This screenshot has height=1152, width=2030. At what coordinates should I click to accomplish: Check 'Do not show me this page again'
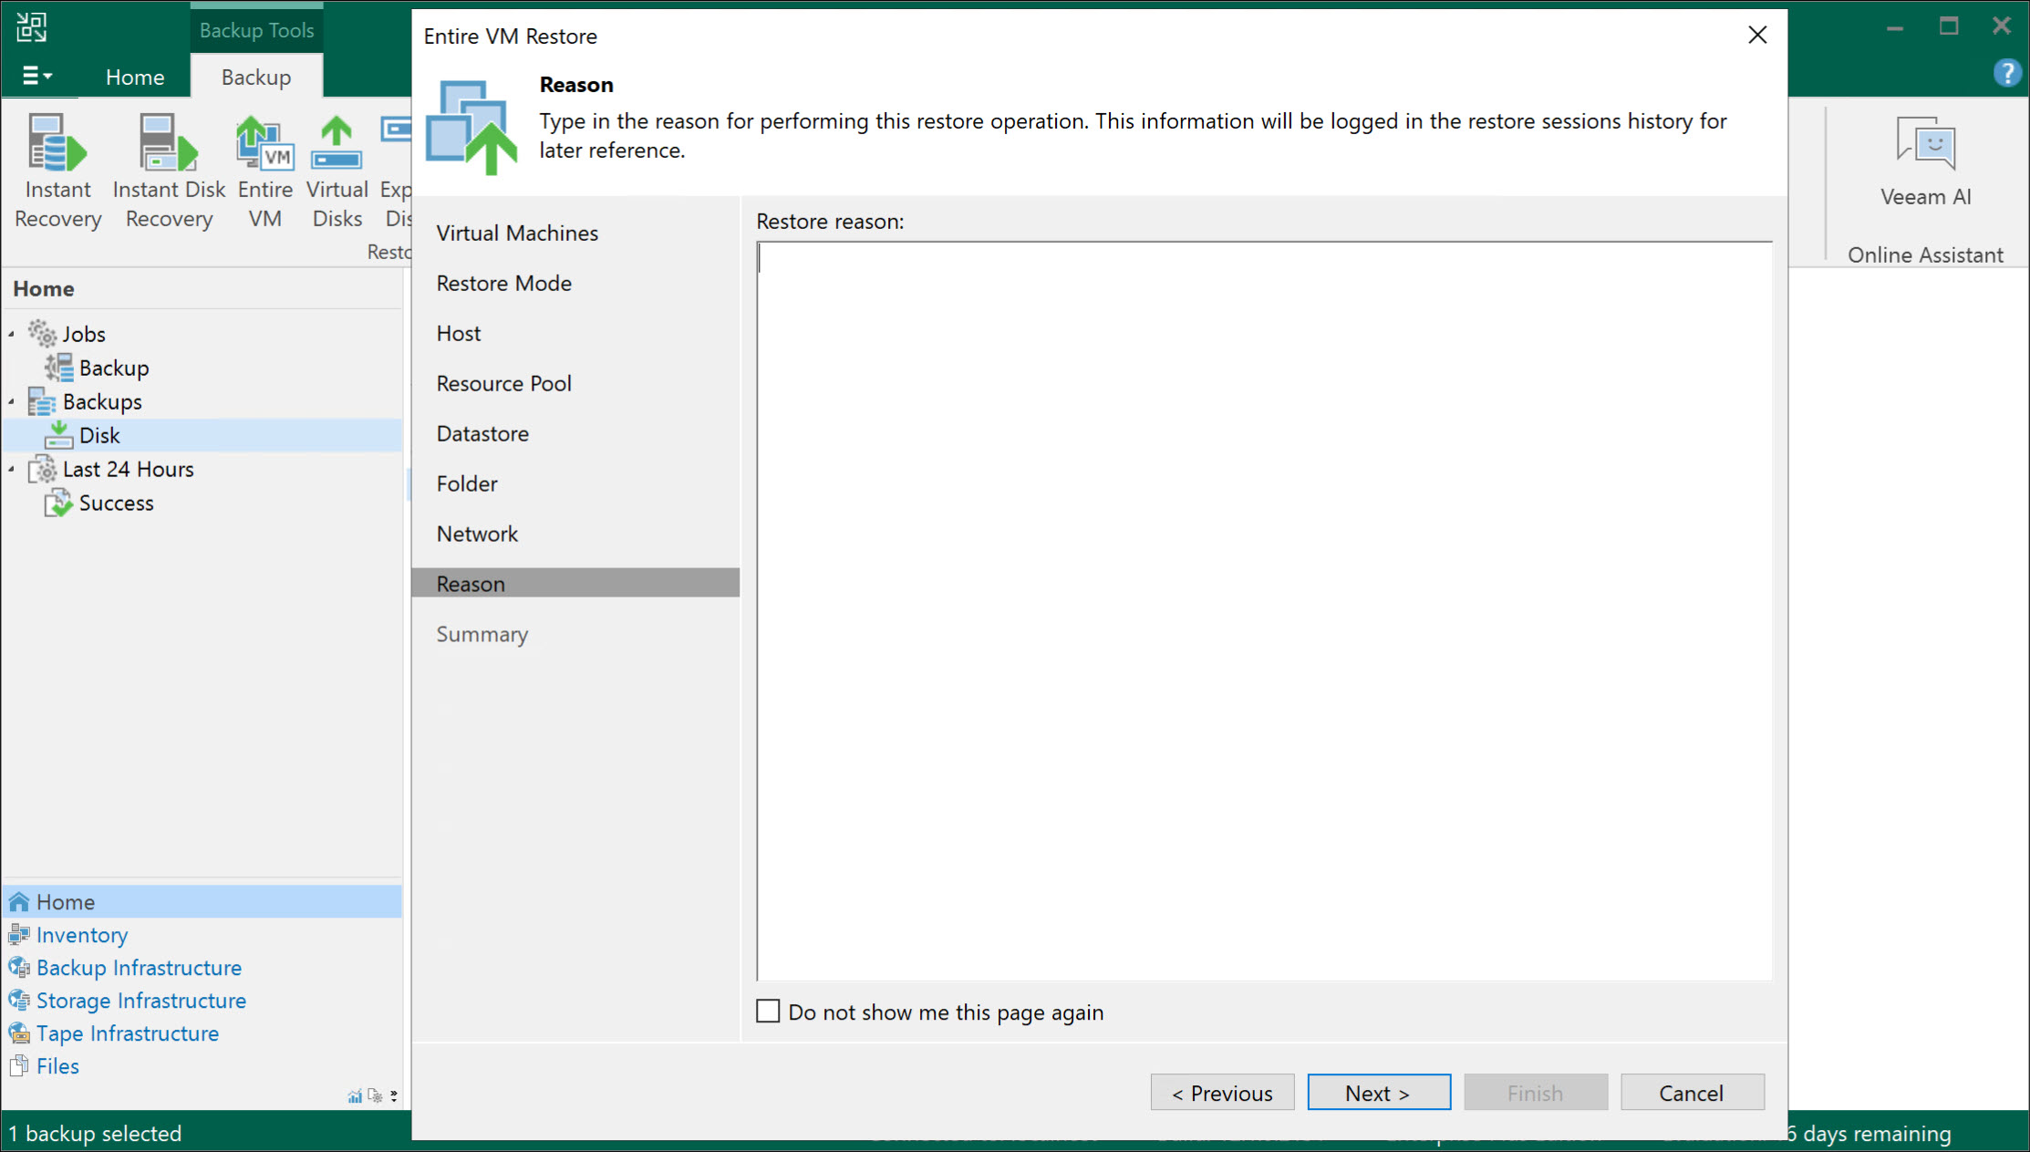[768, 1012]
